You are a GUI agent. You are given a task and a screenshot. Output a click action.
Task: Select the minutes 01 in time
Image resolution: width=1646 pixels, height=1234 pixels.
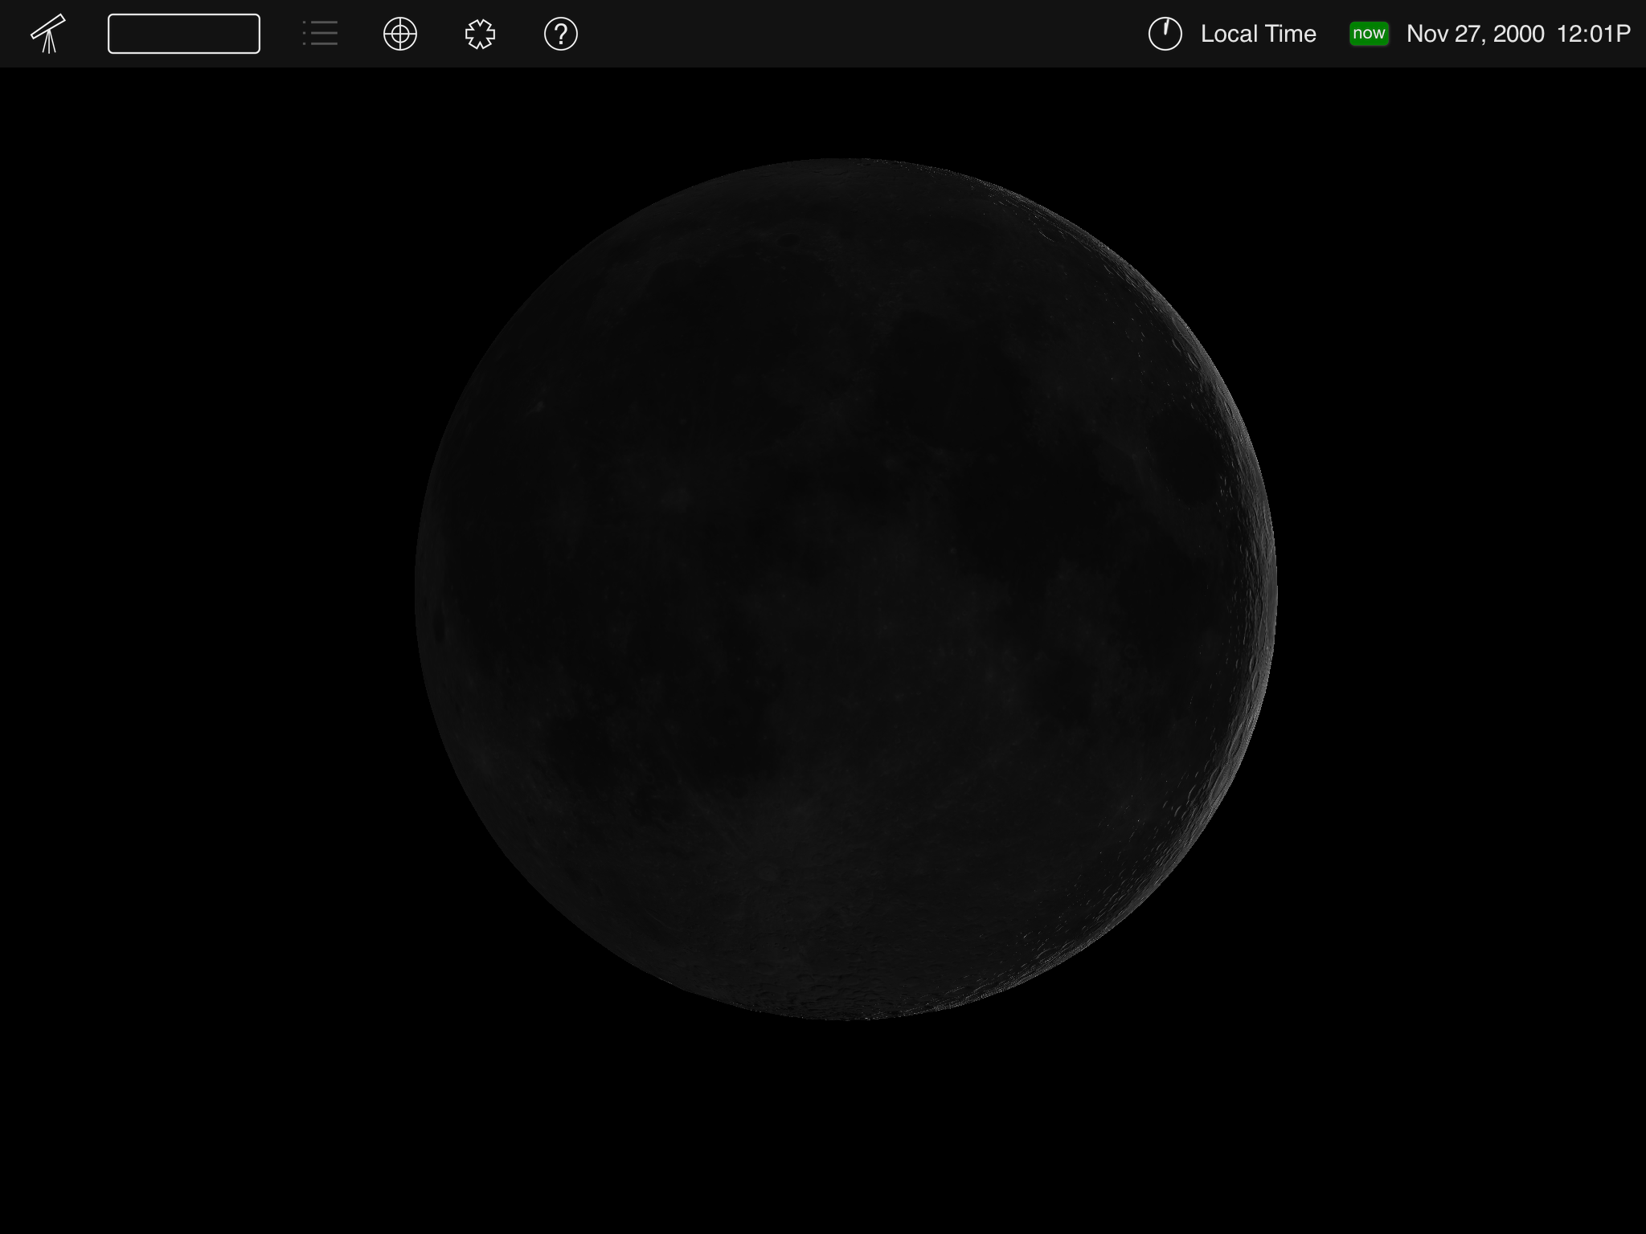click(1599, 34)
